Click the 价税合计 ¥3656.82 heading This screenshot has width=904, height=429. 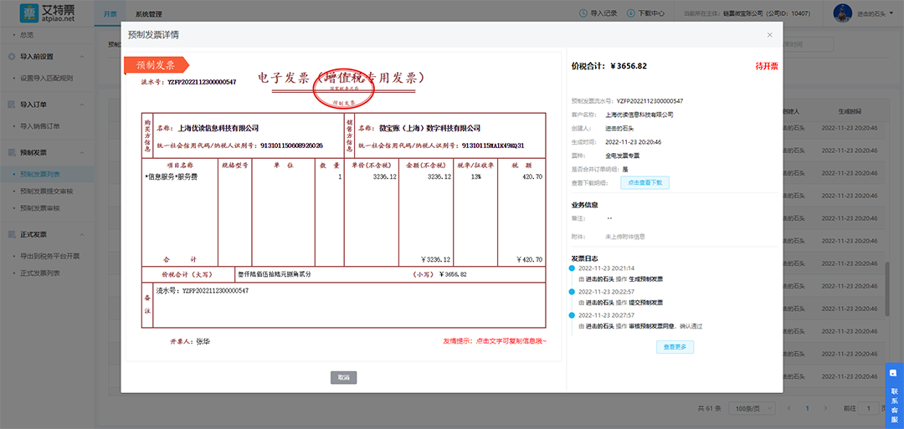point(609,66)
